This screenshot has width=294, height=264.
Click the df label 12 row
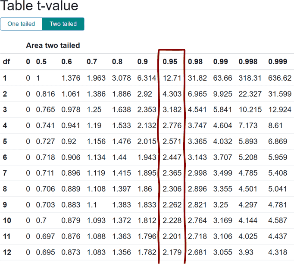(x=7, y=252)
